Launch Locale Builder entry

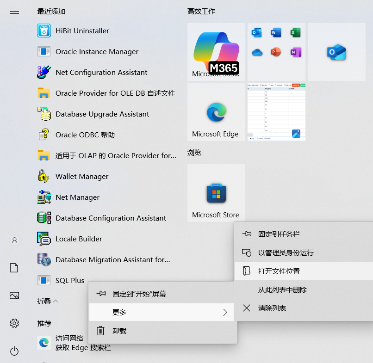click(107, 239)
